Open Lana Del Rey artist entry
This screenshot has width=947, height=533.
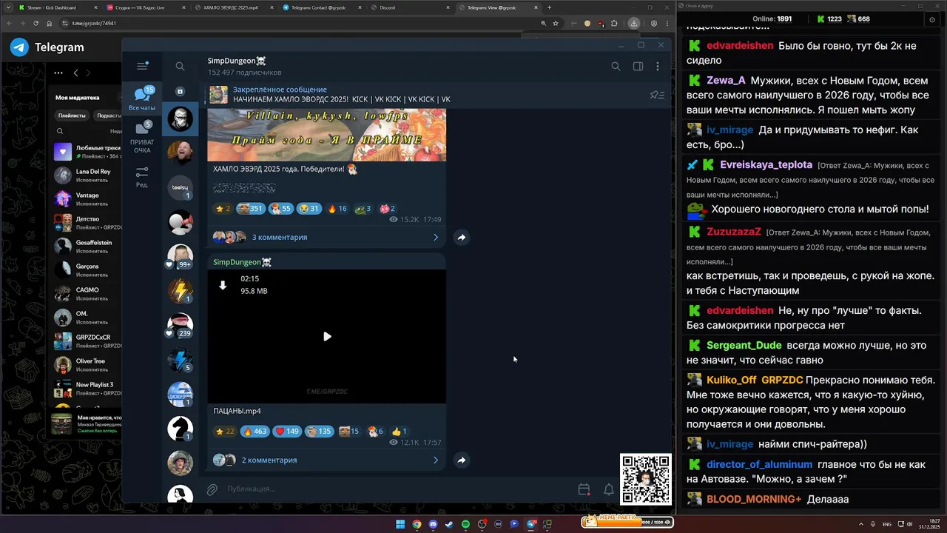pyautogui.click(x=87, y=175)
